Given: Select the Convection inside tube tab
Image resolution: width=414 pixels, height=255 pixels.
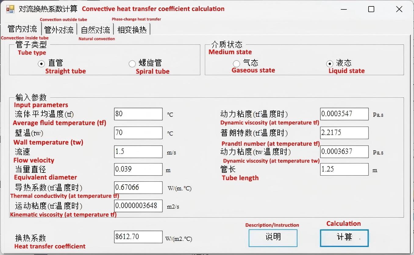Looking at the screenshot, I should point(22,29).
